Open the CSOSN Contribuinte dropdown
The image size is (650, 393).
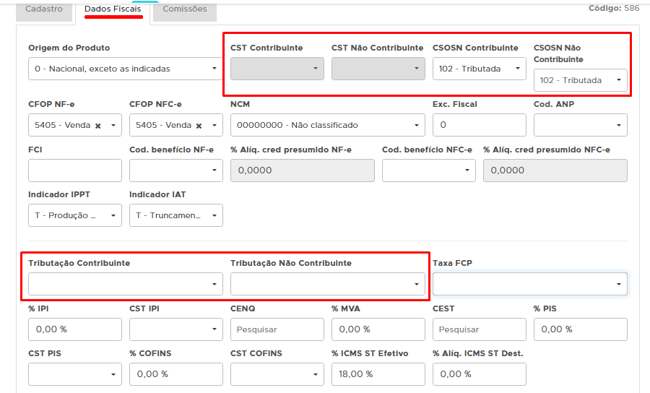click(x=479, y=69)
